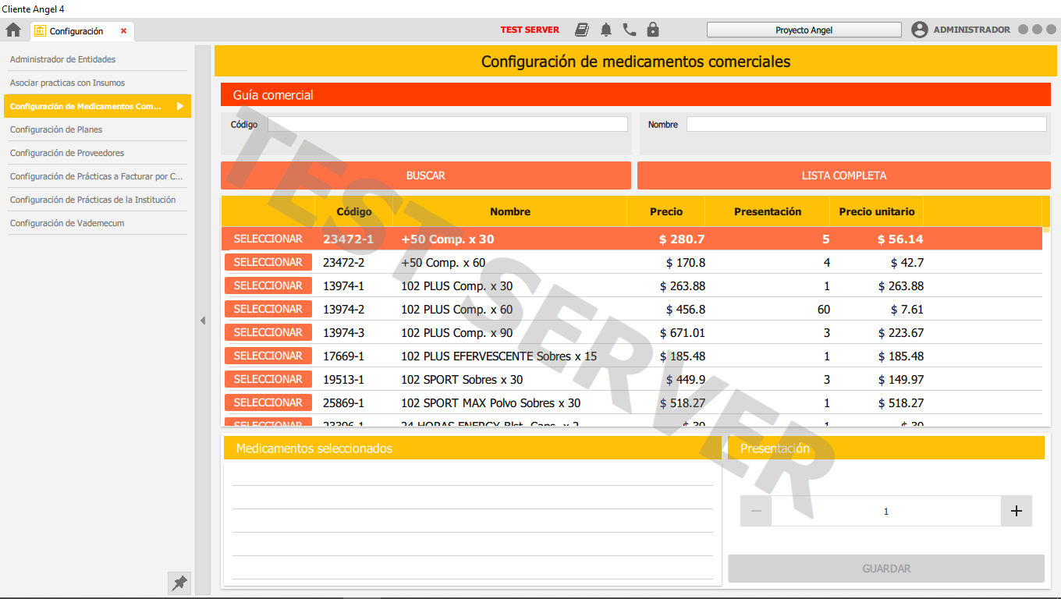Click the Proyecto Angel project field

coord(804,29)
